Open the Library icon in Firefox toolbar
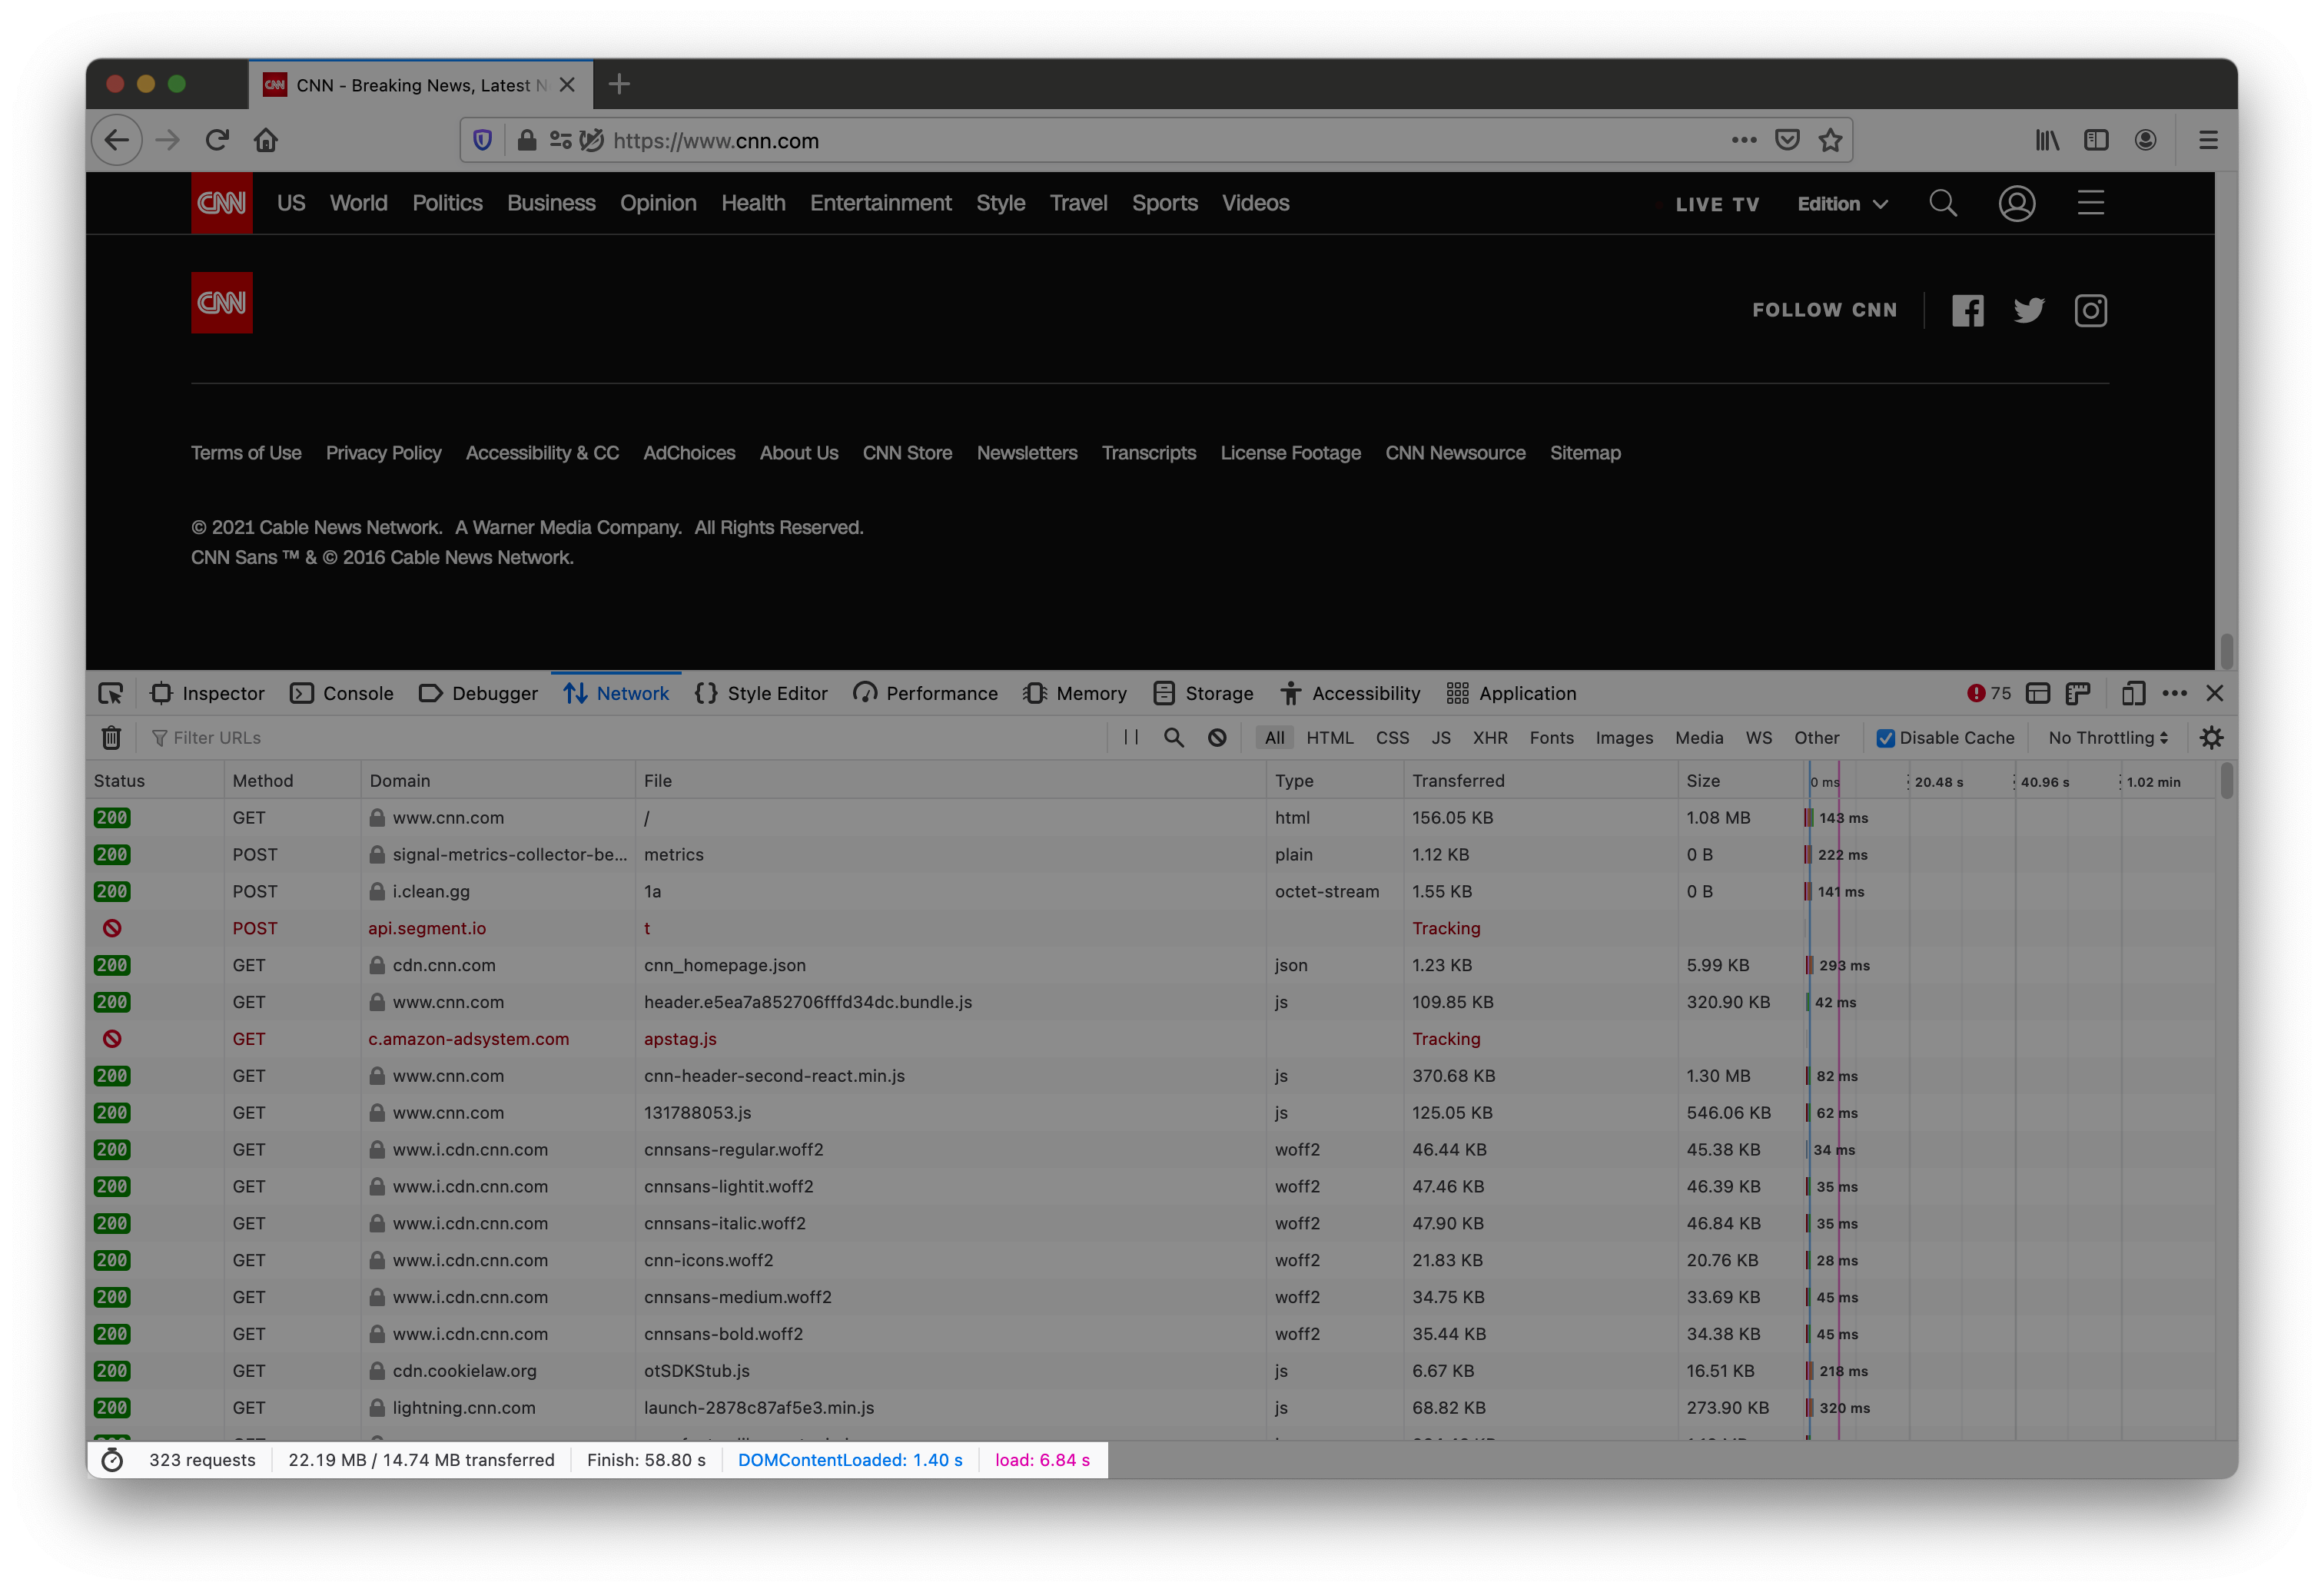 [2047, 140]
